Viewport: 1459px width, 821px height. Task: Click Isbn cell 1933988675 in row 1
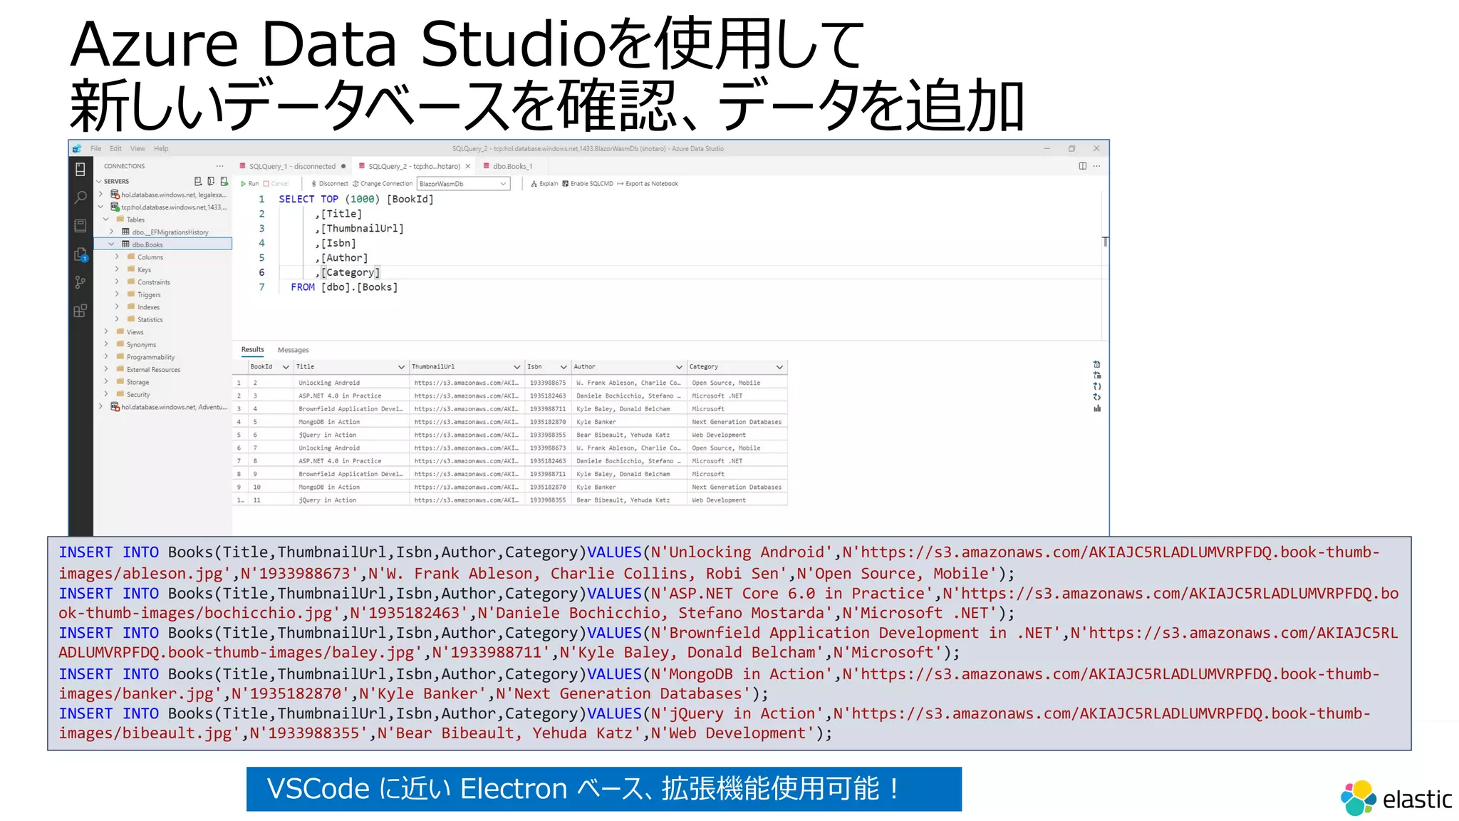click(548, 383)
